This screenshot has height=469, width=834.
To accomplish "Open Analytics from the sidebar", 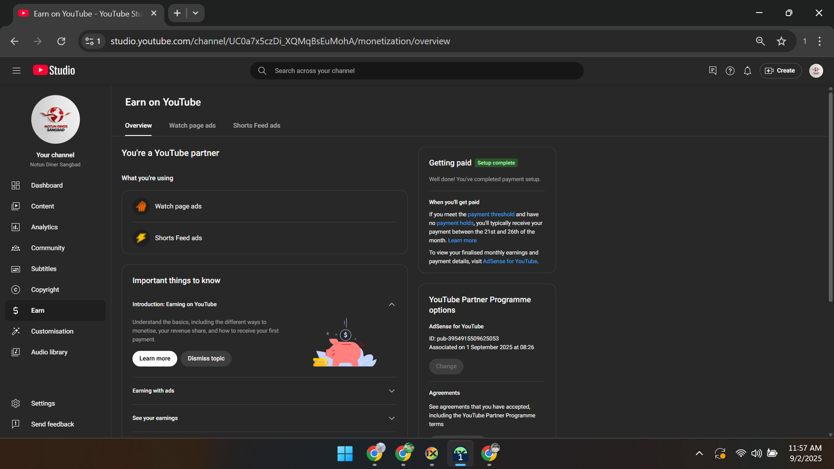I will (x=44, y=227).
